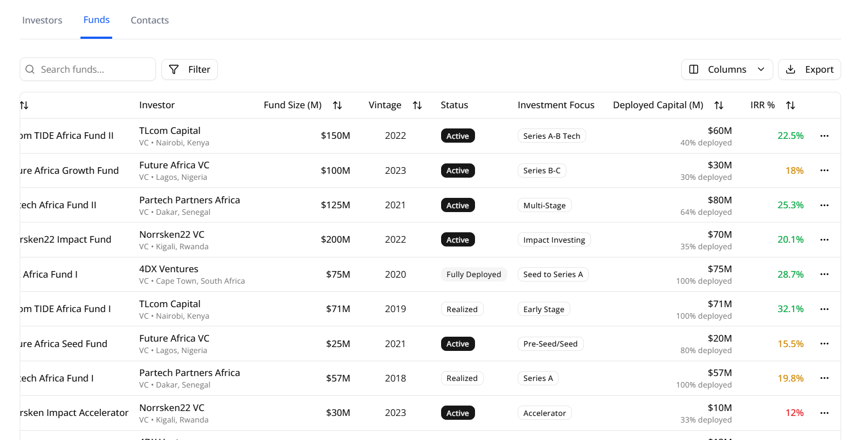Click the Fully Deployed status chip for 4DX Africa Fund I

point(474,274)
